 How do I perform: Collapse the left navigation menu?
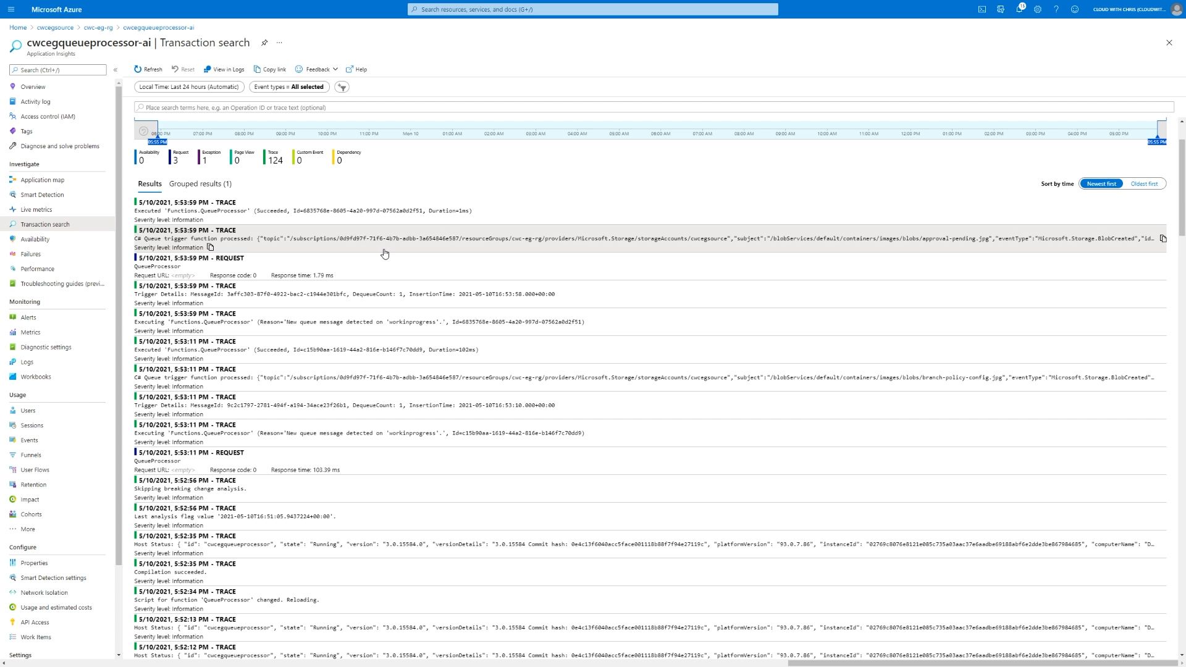pyautogui.click(x=116, y=70)
